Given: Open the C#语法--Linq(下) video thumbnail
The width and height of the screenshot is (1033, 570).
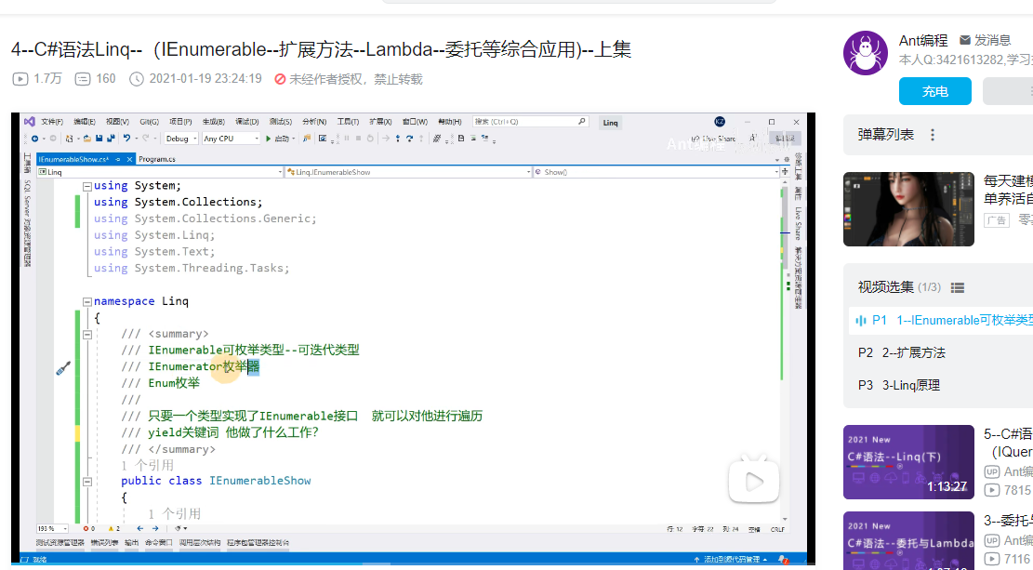Looking at the screenshot, I should point(908,462).
